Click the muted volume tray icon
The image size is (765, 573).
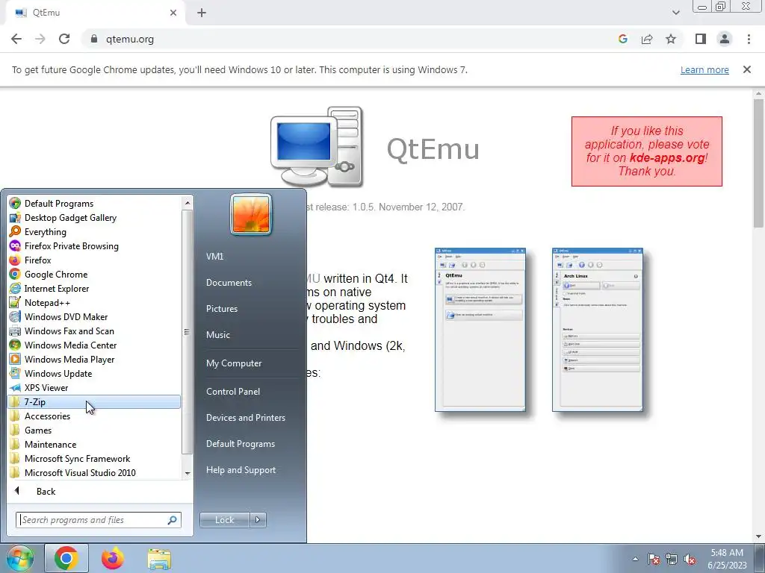tap(690, 559)
